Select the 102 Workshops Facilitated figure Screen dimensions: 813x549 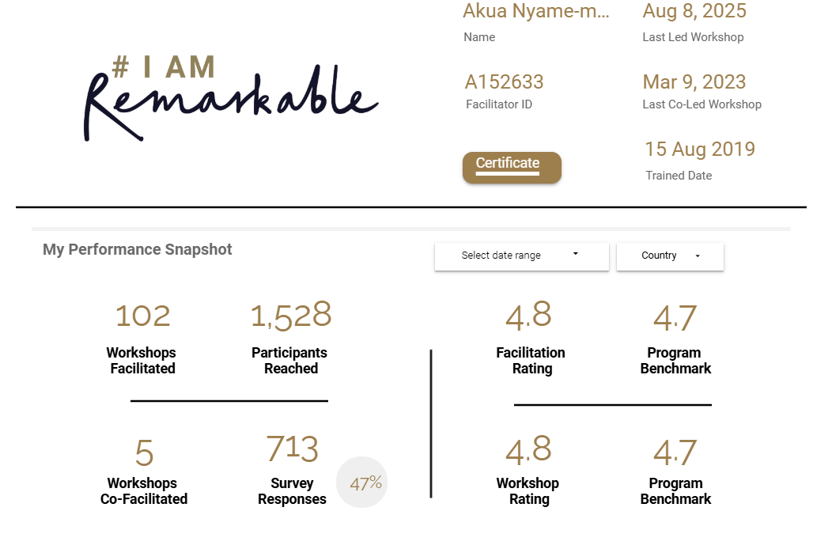tap(143, 316)
